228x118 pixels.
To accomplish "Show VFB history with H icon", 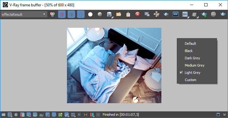I will [79, 115].
